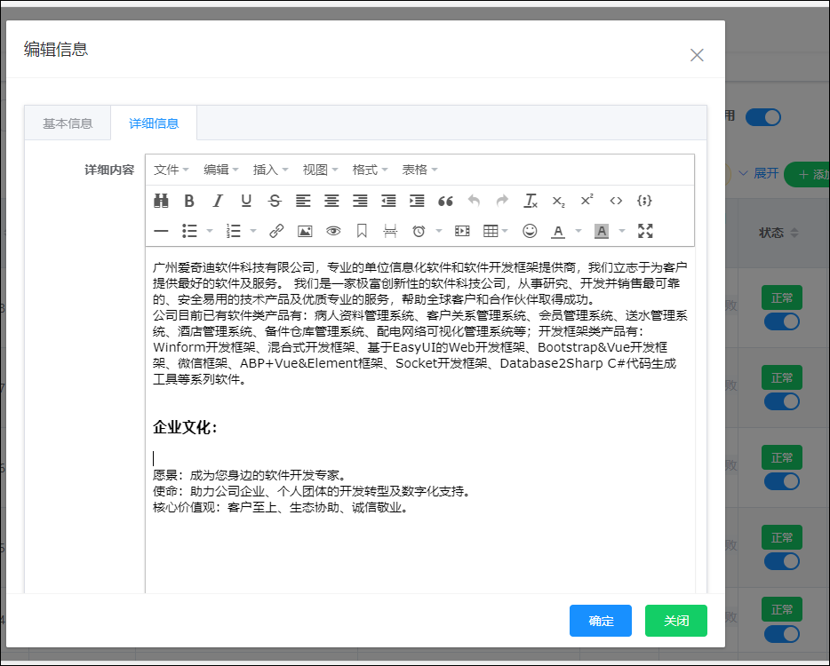Toggle switch under second 正常 badge
This screenshot has width=830, height=666.
pos(782,401)
